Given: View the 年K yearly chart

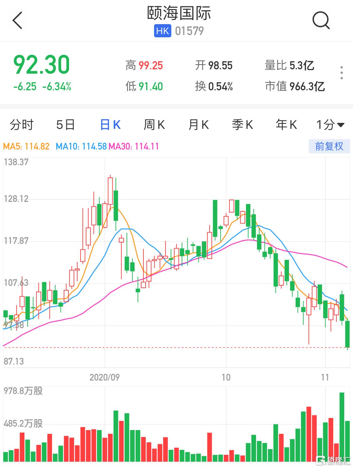Looking at the screenshot, I should click(x=286, y=125).
